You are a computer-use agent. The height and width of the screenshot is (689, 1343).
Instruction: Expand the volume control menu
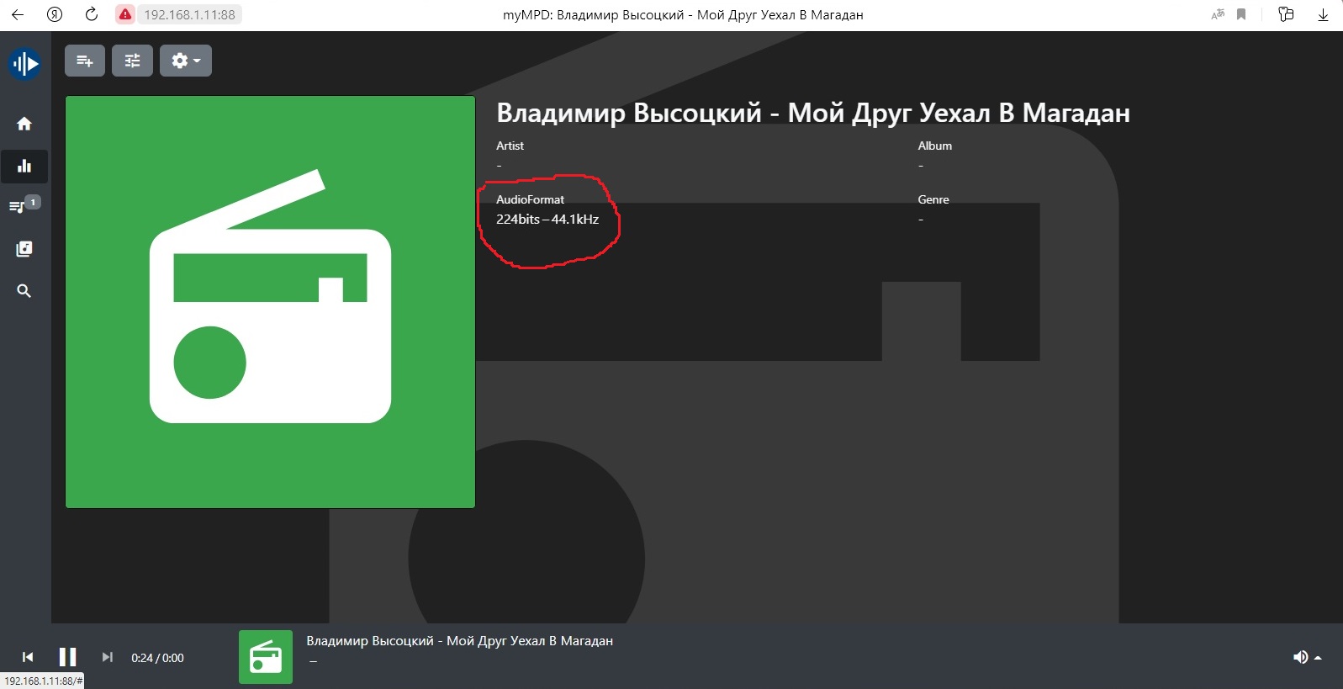point(1307,657)
